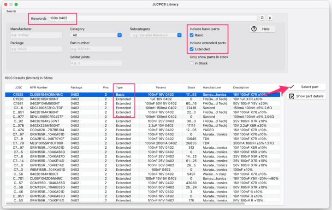Click the micro (µ) symbol button
Image resolution: width=332 pixels, height=210 pixels.
point(270,18)
